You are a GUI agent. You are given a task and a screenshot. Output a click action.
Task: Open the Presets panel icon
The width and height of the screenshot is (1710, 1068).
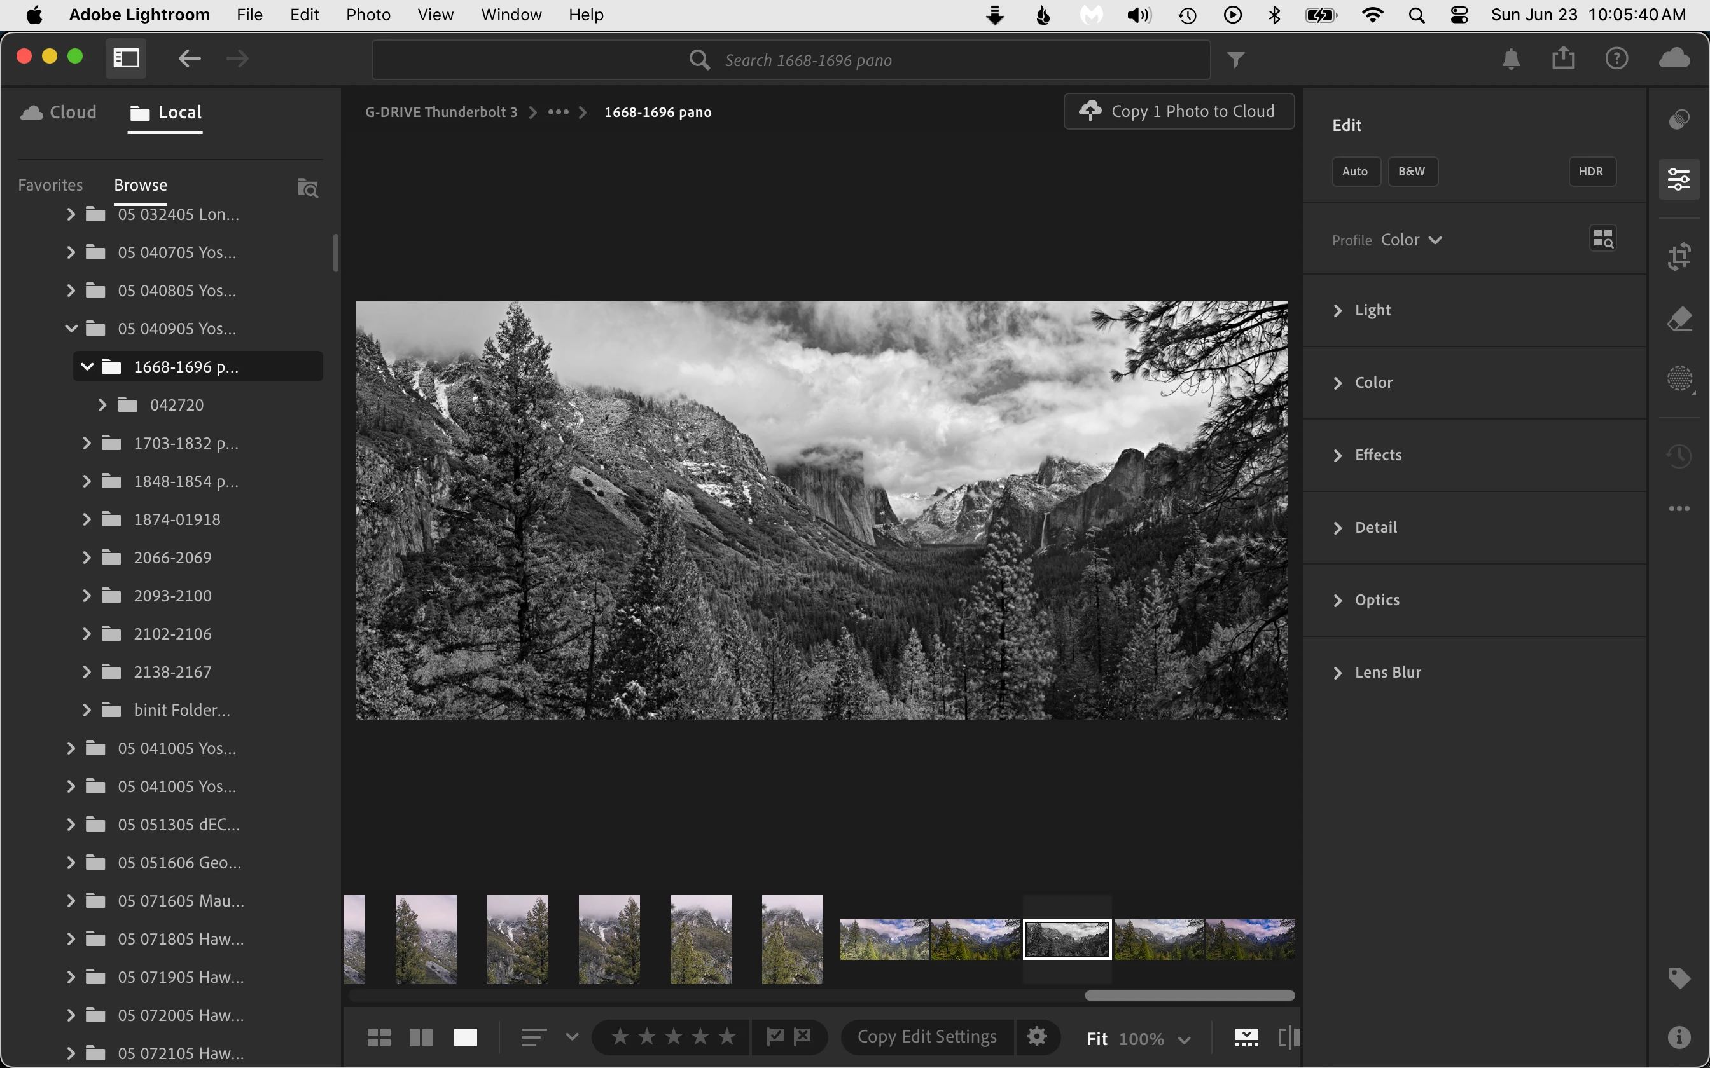[1679, 120]
